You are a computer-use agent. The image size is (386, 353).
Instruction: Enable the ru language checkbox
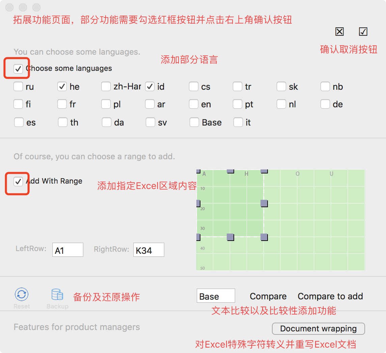pos(18,86)
